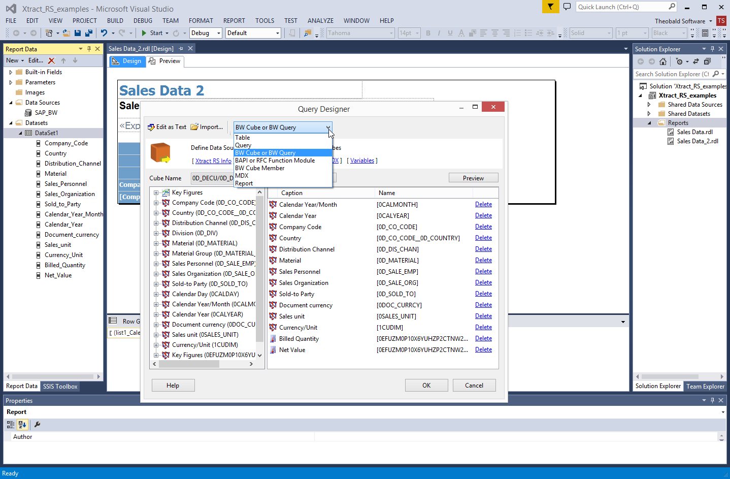Image resolution: width=730 pixels, height=479 pixels.
Task: Click the Collapse All icon in Solution Explorer
Action: (x=707, y=61)
